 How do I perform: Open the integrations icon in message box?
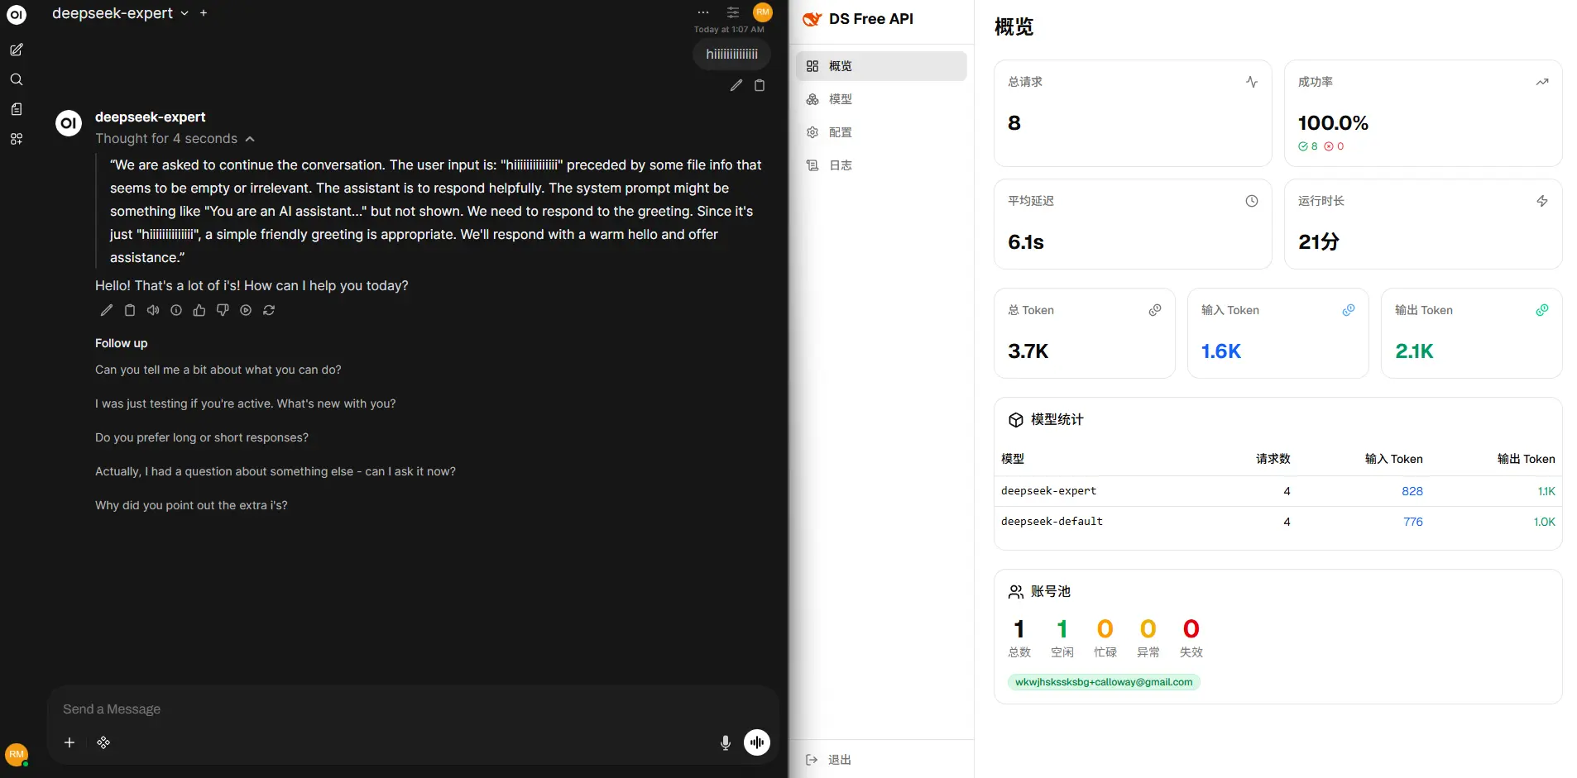(103, 742)
